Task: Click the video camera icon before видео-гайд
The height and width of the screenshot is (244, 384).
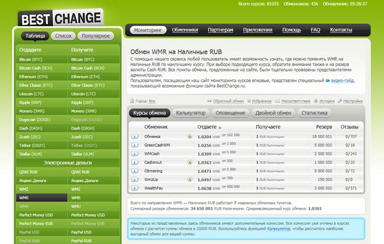Action: (327, 81)
